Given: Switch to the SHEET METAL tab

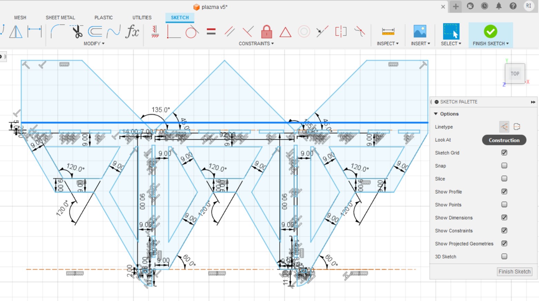Looking at the screenshot, I should (x=60, y=18).
